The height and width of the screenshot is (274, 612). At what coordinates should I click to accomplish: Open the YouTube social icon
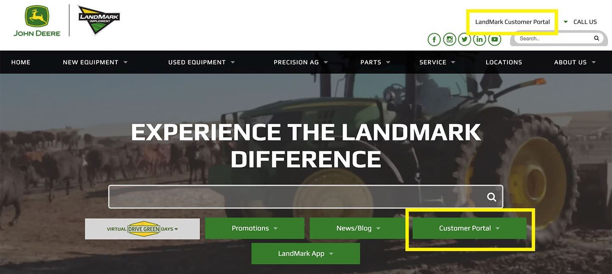pos(495,40)
